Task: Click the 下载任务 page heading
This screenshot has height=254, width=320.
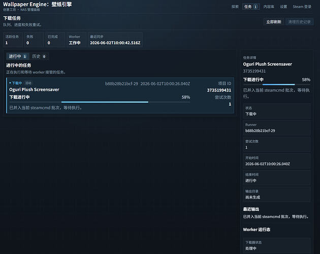Action: (12, 18)
